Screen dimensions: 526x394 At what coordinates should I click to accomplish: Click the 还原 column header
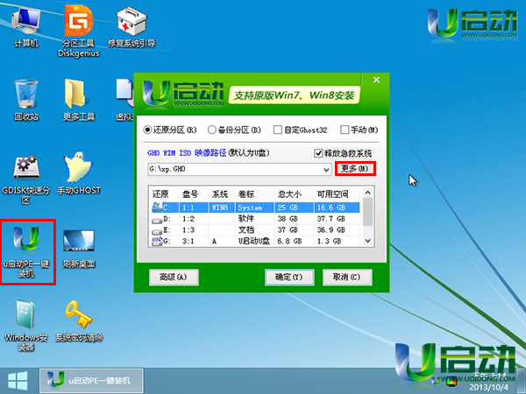point(164,194)
